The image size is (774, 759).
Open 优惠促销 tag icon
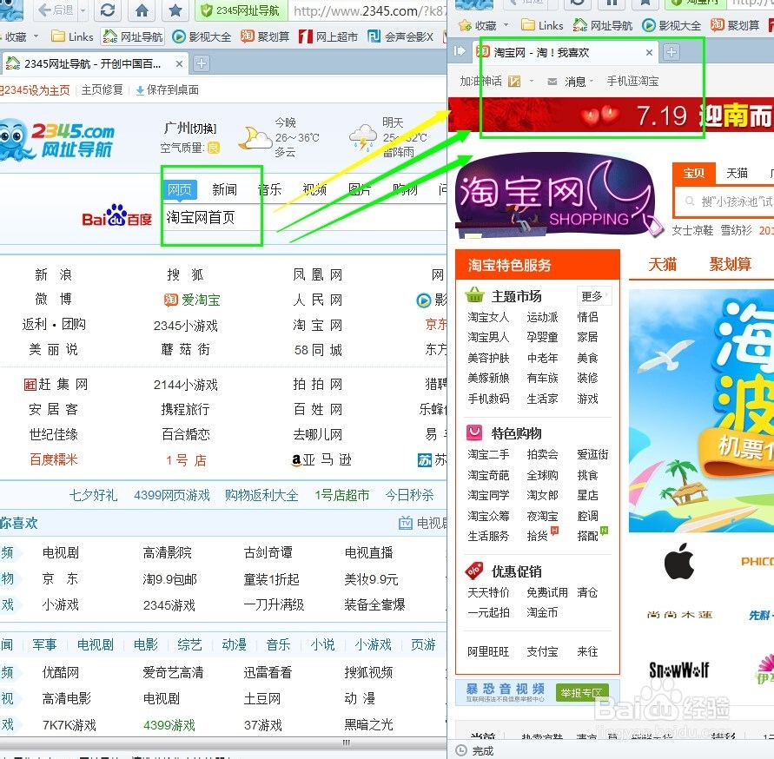474,571
